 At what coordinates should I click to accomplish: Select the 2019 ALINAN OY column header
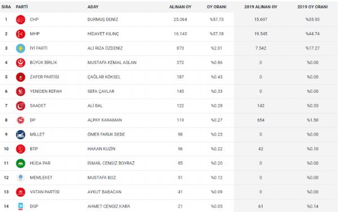point(261,7)
